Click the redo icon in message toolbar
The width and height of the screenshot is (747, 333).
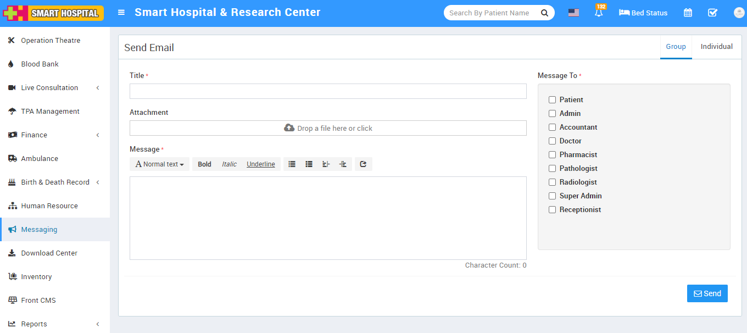(363, 164)
